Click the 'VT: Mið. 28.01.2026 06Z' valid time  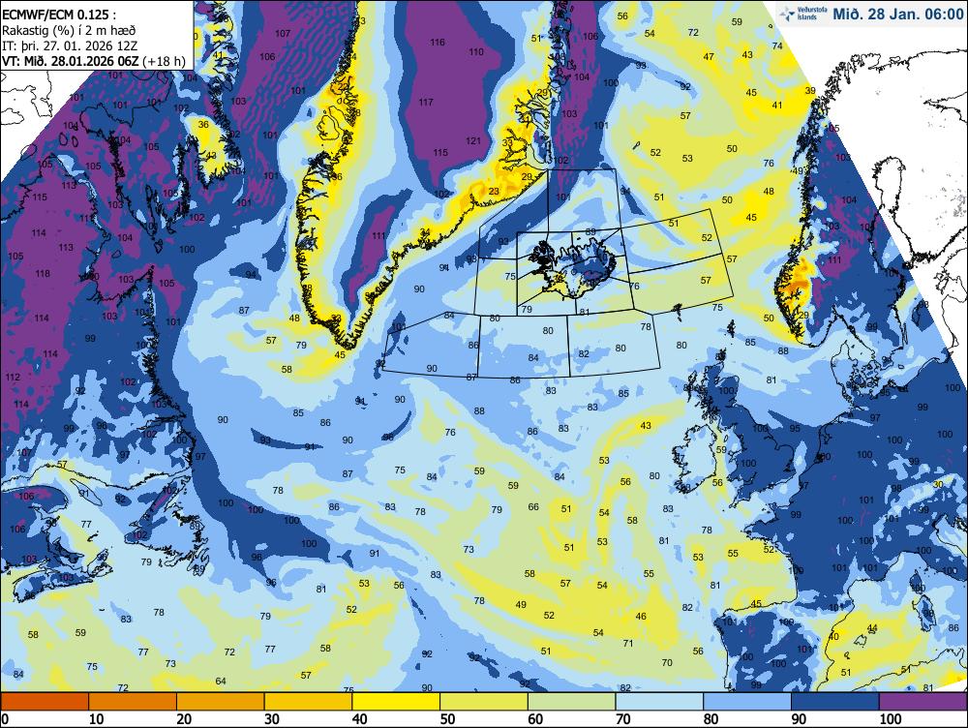(x=71, y=61)
